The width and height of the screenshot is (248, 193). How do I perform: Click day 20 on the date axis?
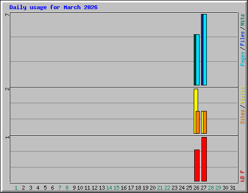153,188
